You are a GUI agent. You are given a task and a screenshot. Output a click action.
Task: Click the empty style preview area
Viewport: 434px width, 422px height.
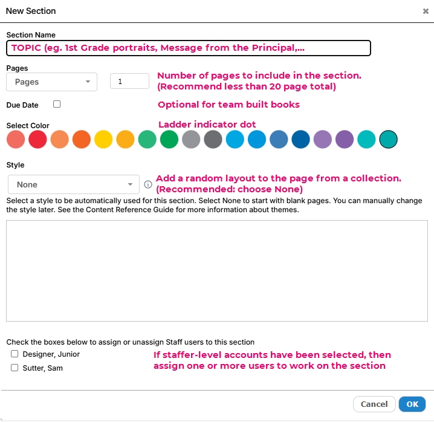[x=217, y=271]
